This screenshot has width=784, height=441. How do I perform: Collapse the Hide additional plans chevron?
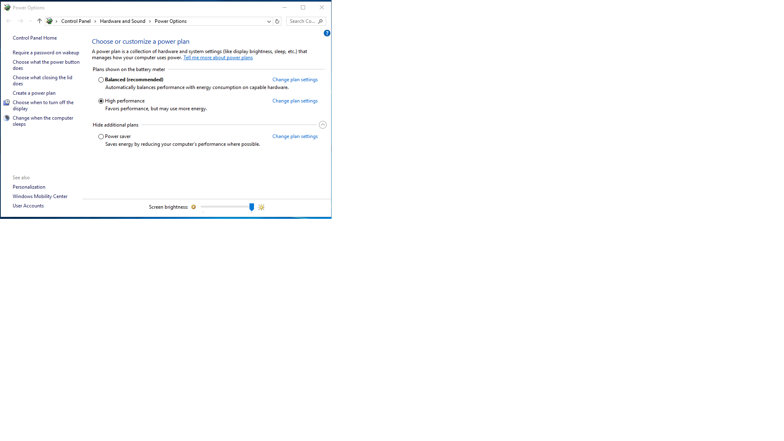pyautogui.click(x=323, y=125)
